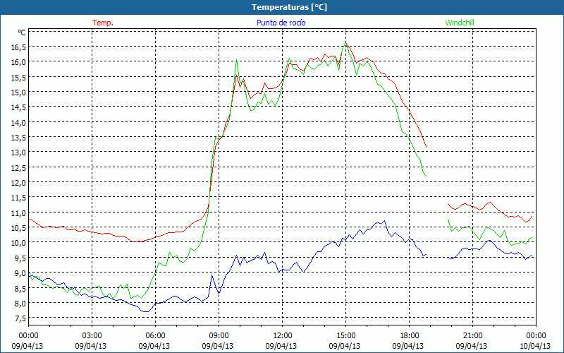Image resolution: width=564 pixels, height=353 pixels.
Task: Click the 14,5 y-axis value
Action: pyautogui.click(x=20, y=107)
